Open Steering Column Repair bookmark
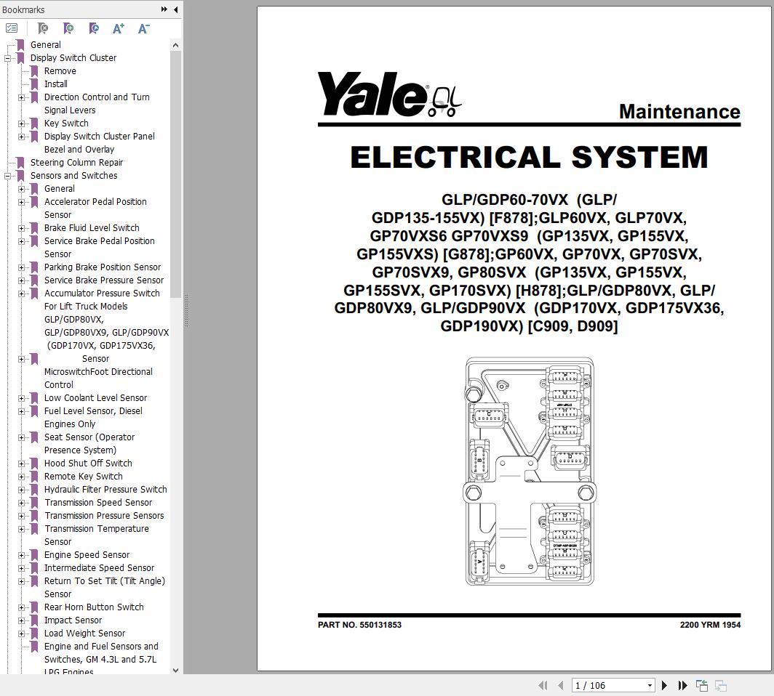Screen dimensions: 774x696 point(76,162)
